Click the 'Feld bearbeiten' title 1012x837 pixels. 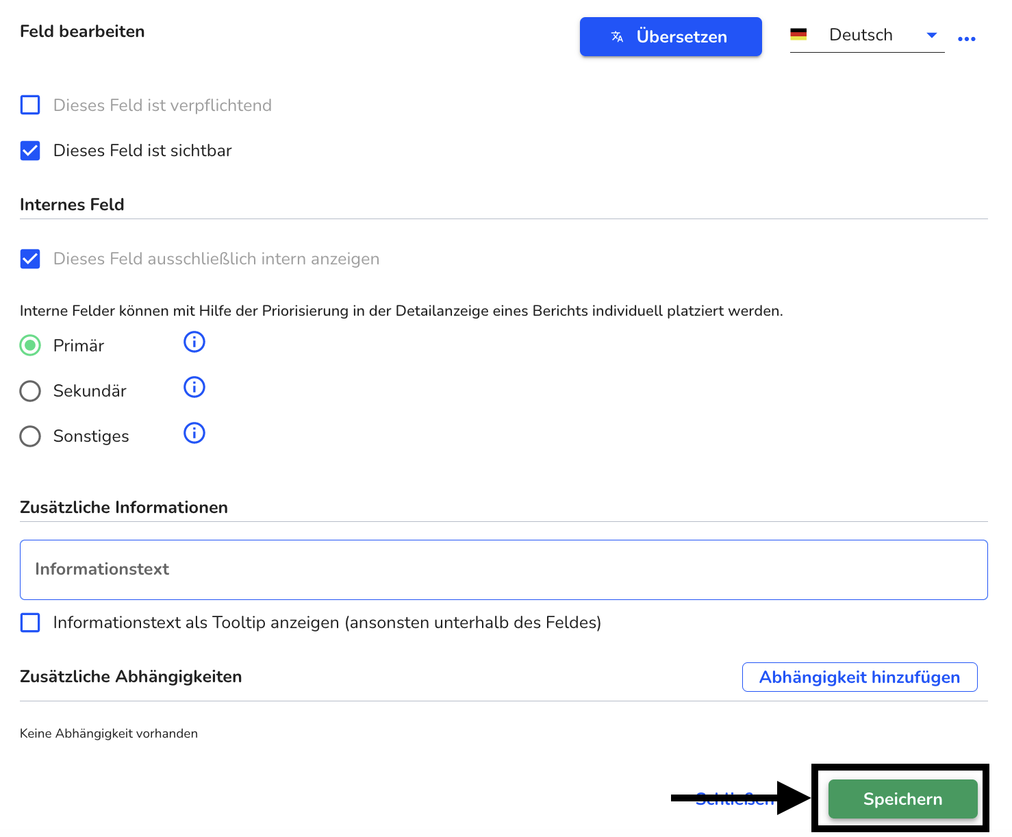pos(82,32)
